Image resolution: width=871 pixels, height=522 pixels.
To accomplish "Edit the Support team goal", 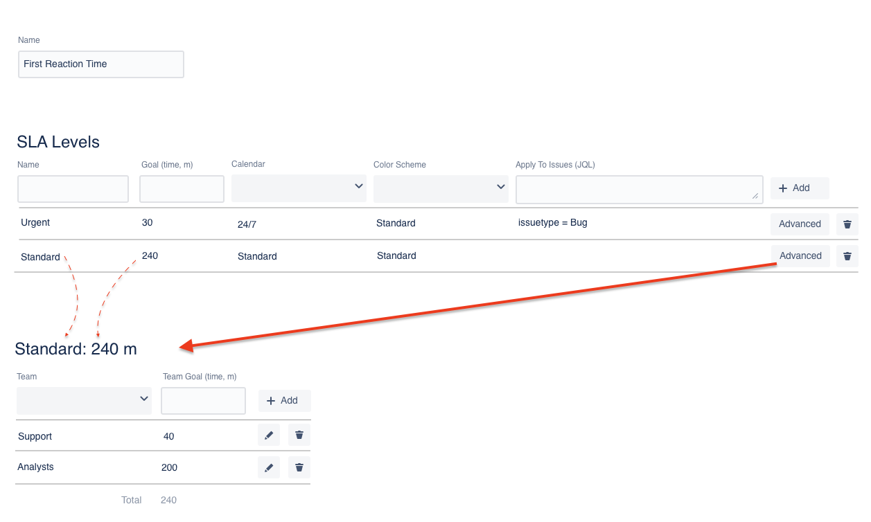I will click(269, 435).
